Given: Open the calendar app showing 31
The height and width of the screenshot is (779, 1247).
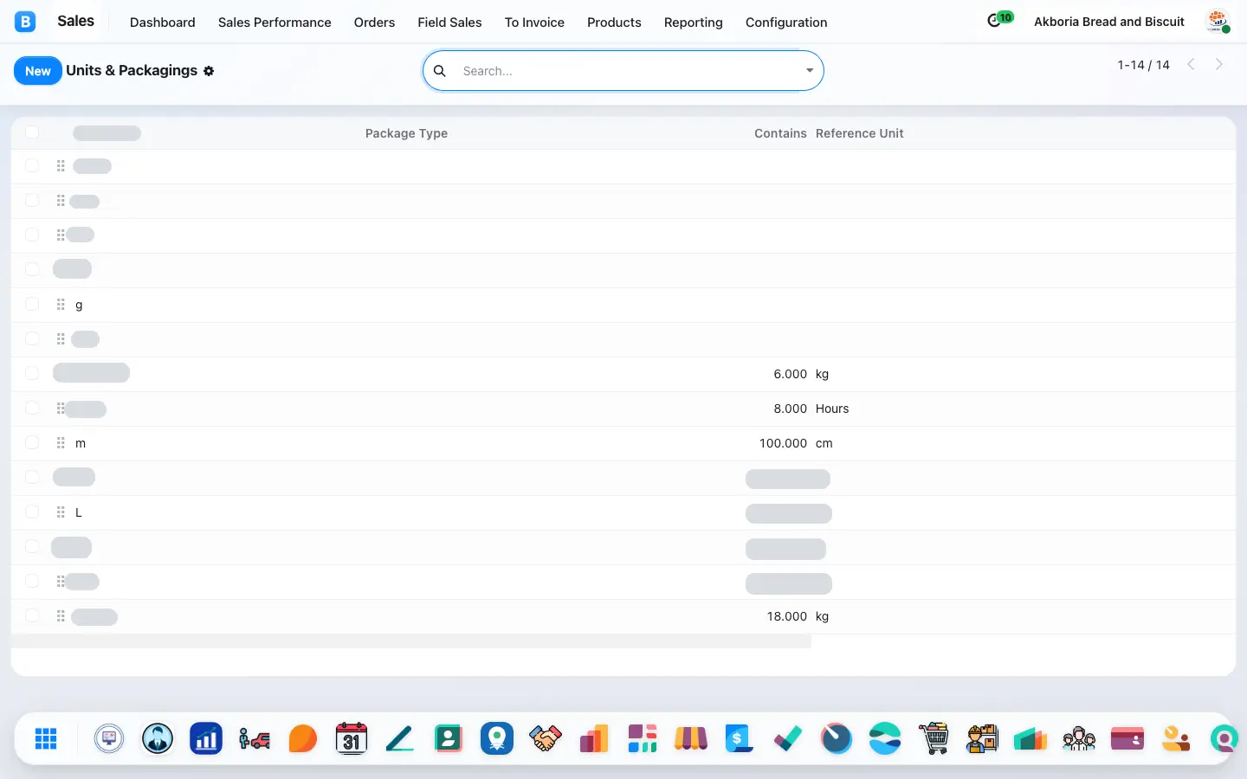Looking at the screenshot, I should click(x=352, y=738).
